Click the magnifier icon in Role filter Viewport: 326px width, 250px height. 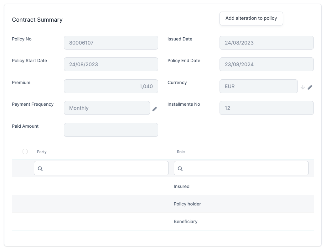180,168
